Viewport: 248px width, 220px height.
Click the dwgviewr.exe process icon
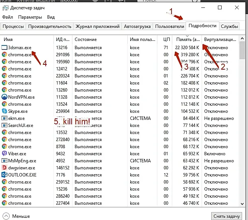click(4, 168)
